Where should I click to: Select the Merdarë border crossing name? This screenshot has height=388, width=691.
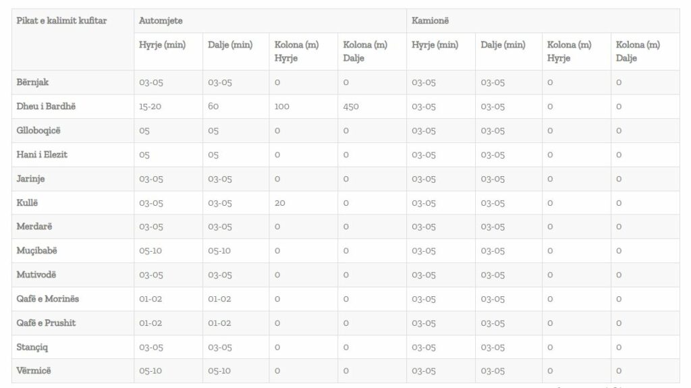34,227
